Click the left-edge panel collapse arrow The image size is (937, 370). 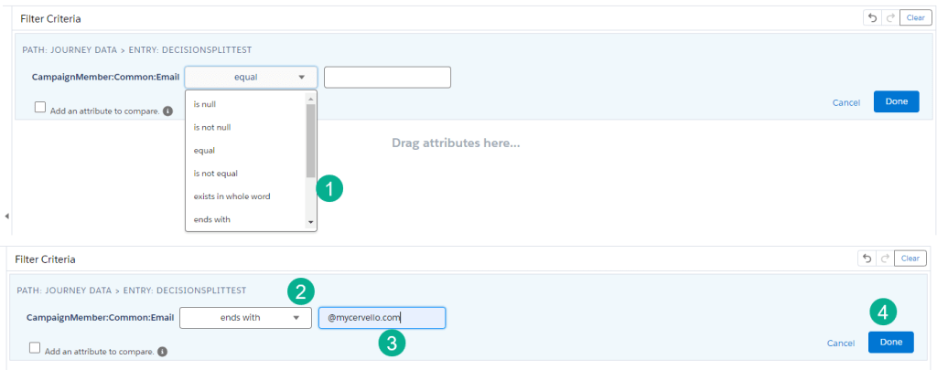[x=7, y=217]
